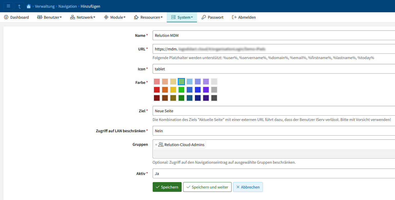Click the Ressourcen puzzle icon
The width and height of the screenshot is (395, 200).
coord(136,17)
